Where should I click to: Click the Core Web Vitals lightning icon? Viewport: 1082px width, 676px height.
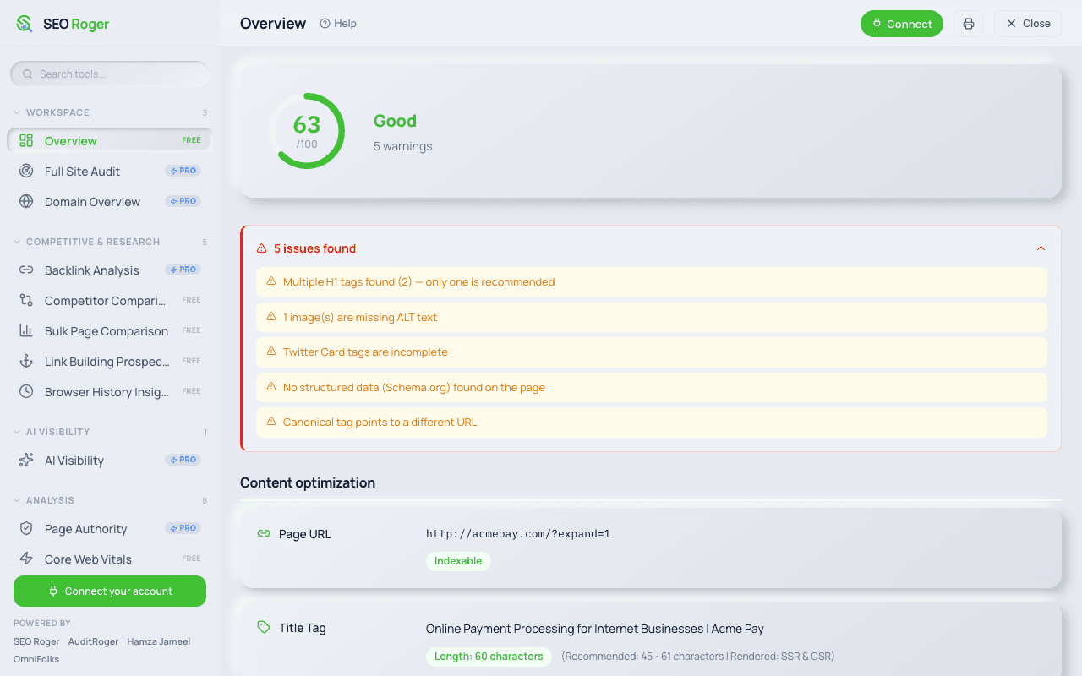[26, 559]
